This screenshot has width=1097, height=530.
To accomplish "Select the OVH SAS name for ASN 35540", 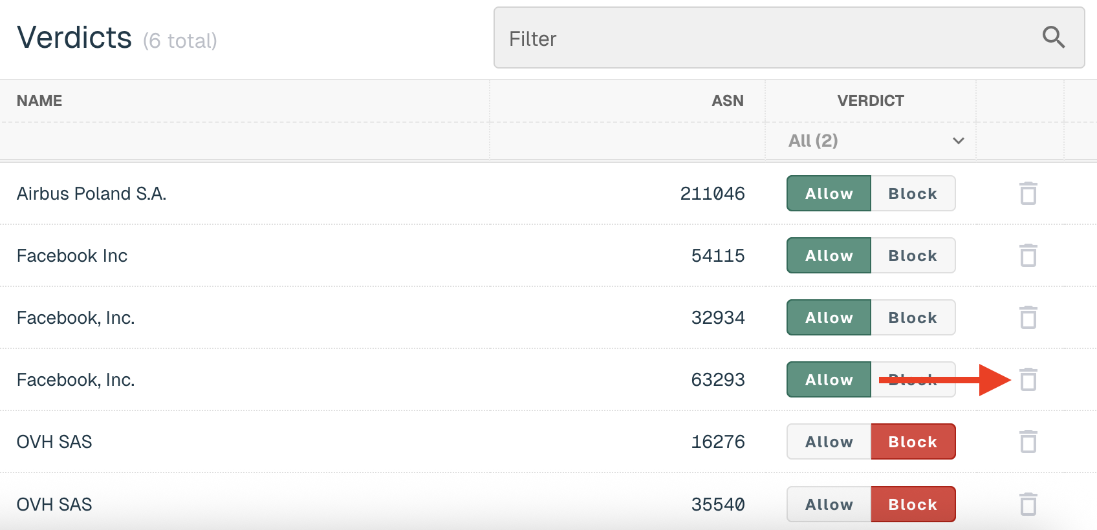I will pos(54,504).
